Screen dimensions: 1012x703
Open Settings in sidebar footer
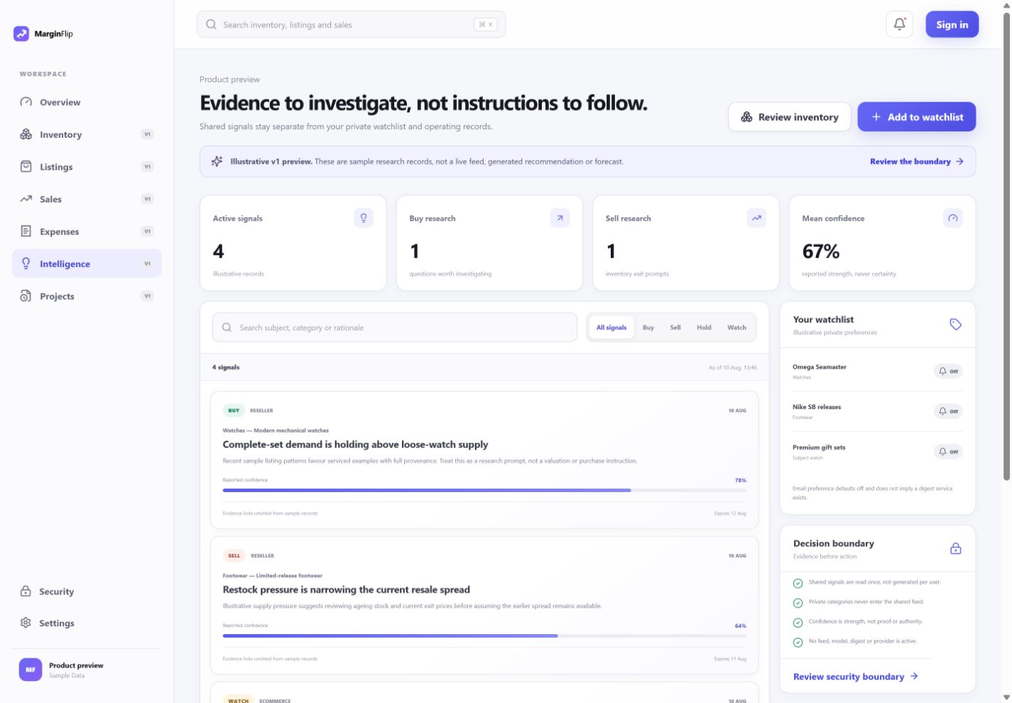(x=87, y=623)
